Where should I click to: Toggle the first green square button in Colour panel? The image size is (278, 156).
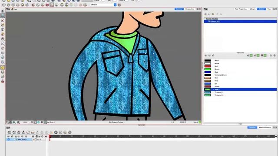click(x=251, y=55)
